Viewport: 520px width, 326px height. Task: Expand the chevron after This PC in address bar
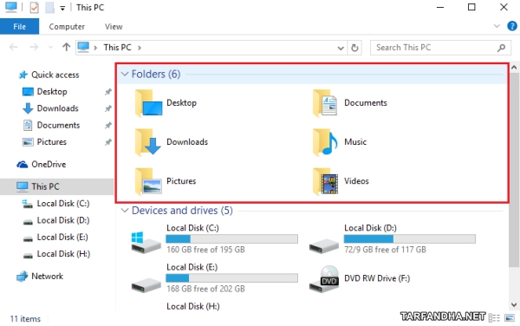(140, 48)
